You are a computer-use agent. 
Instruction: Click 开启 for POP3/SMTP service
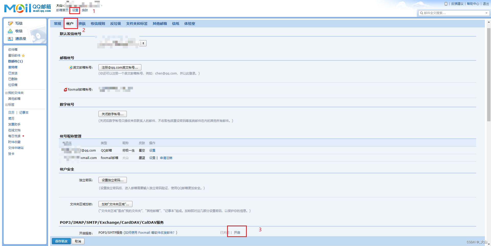(237, 232)
